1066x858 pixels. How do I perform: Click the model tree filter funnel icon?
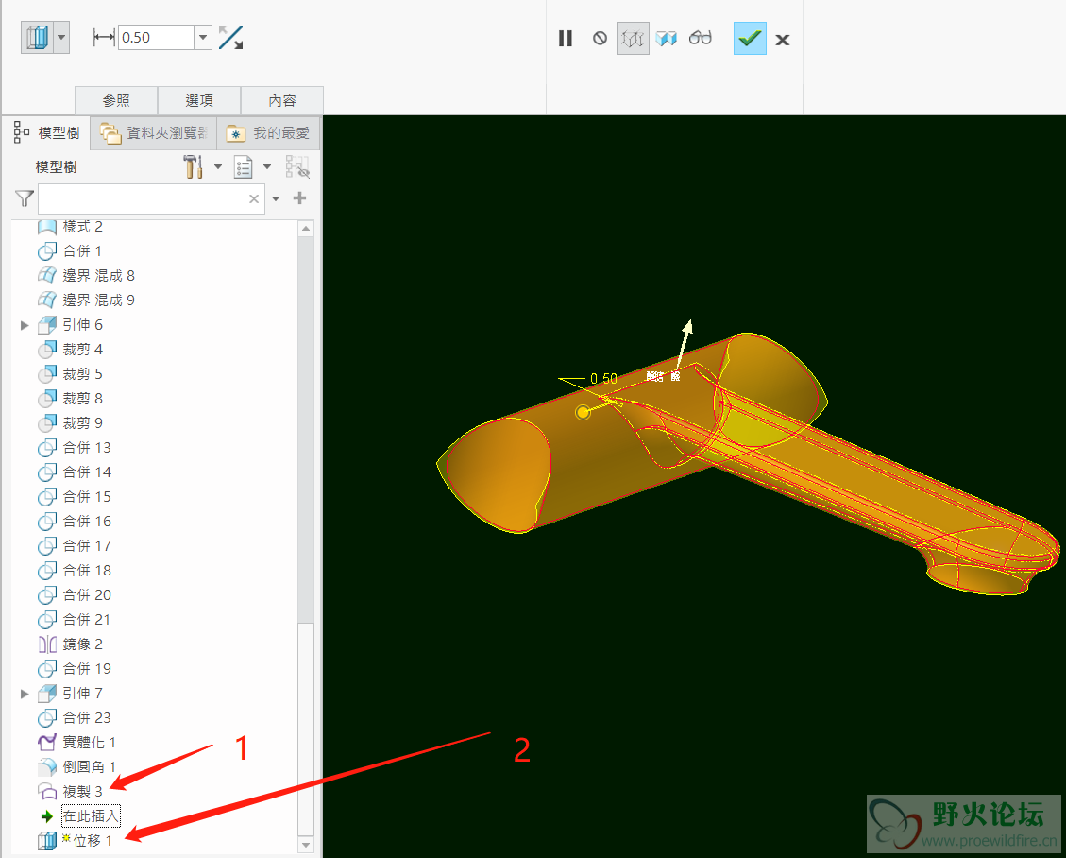pyautogui.click(x=25, y=198)
